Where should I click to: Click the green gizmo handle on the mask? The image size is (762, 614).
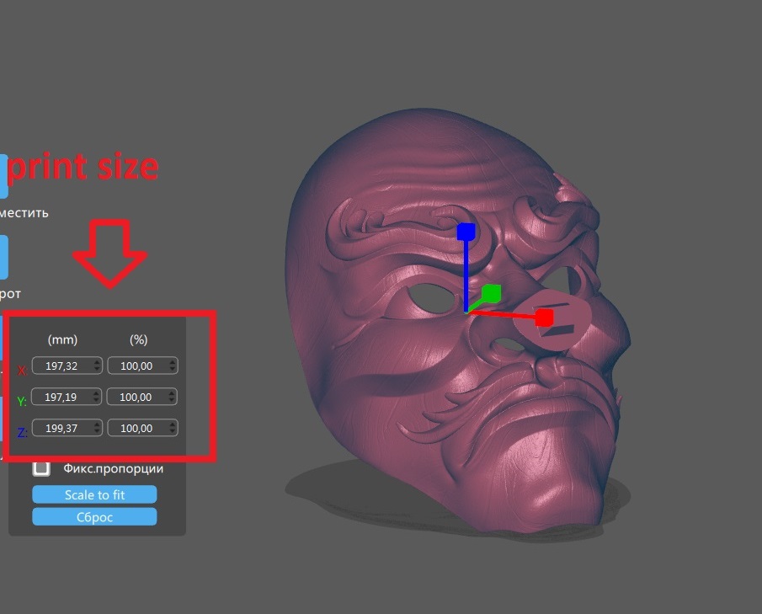click(493, 294)
